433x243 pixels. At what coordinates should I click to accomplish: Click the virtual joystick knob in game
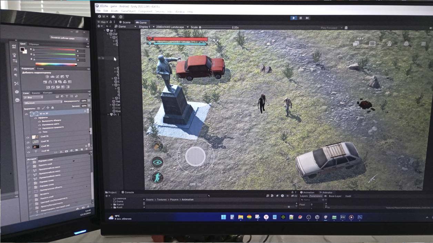pos(195,156)
